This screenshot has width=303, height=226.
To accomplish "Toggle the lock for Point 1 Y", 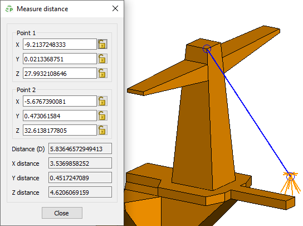I will [102, 59].
